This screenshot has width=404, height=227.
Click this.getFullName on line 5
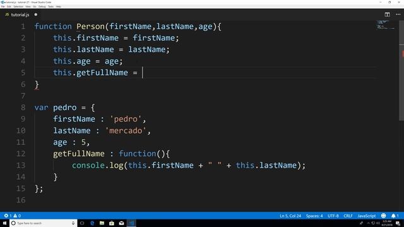point(90,73)
